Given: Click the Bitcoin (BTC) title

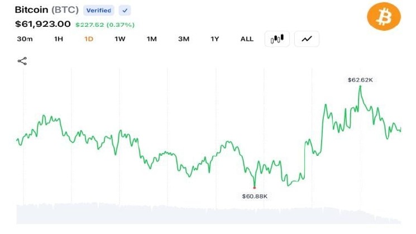Looking at the screenshot, I should click(x=47, y=10).
